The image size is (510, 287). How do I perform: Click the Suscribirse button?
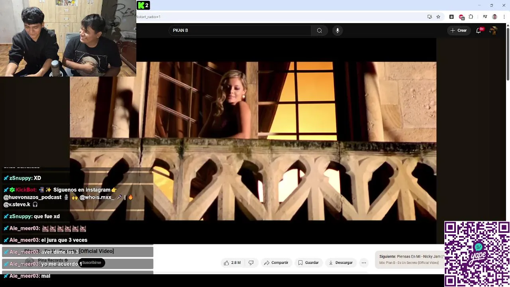point(92,263)
